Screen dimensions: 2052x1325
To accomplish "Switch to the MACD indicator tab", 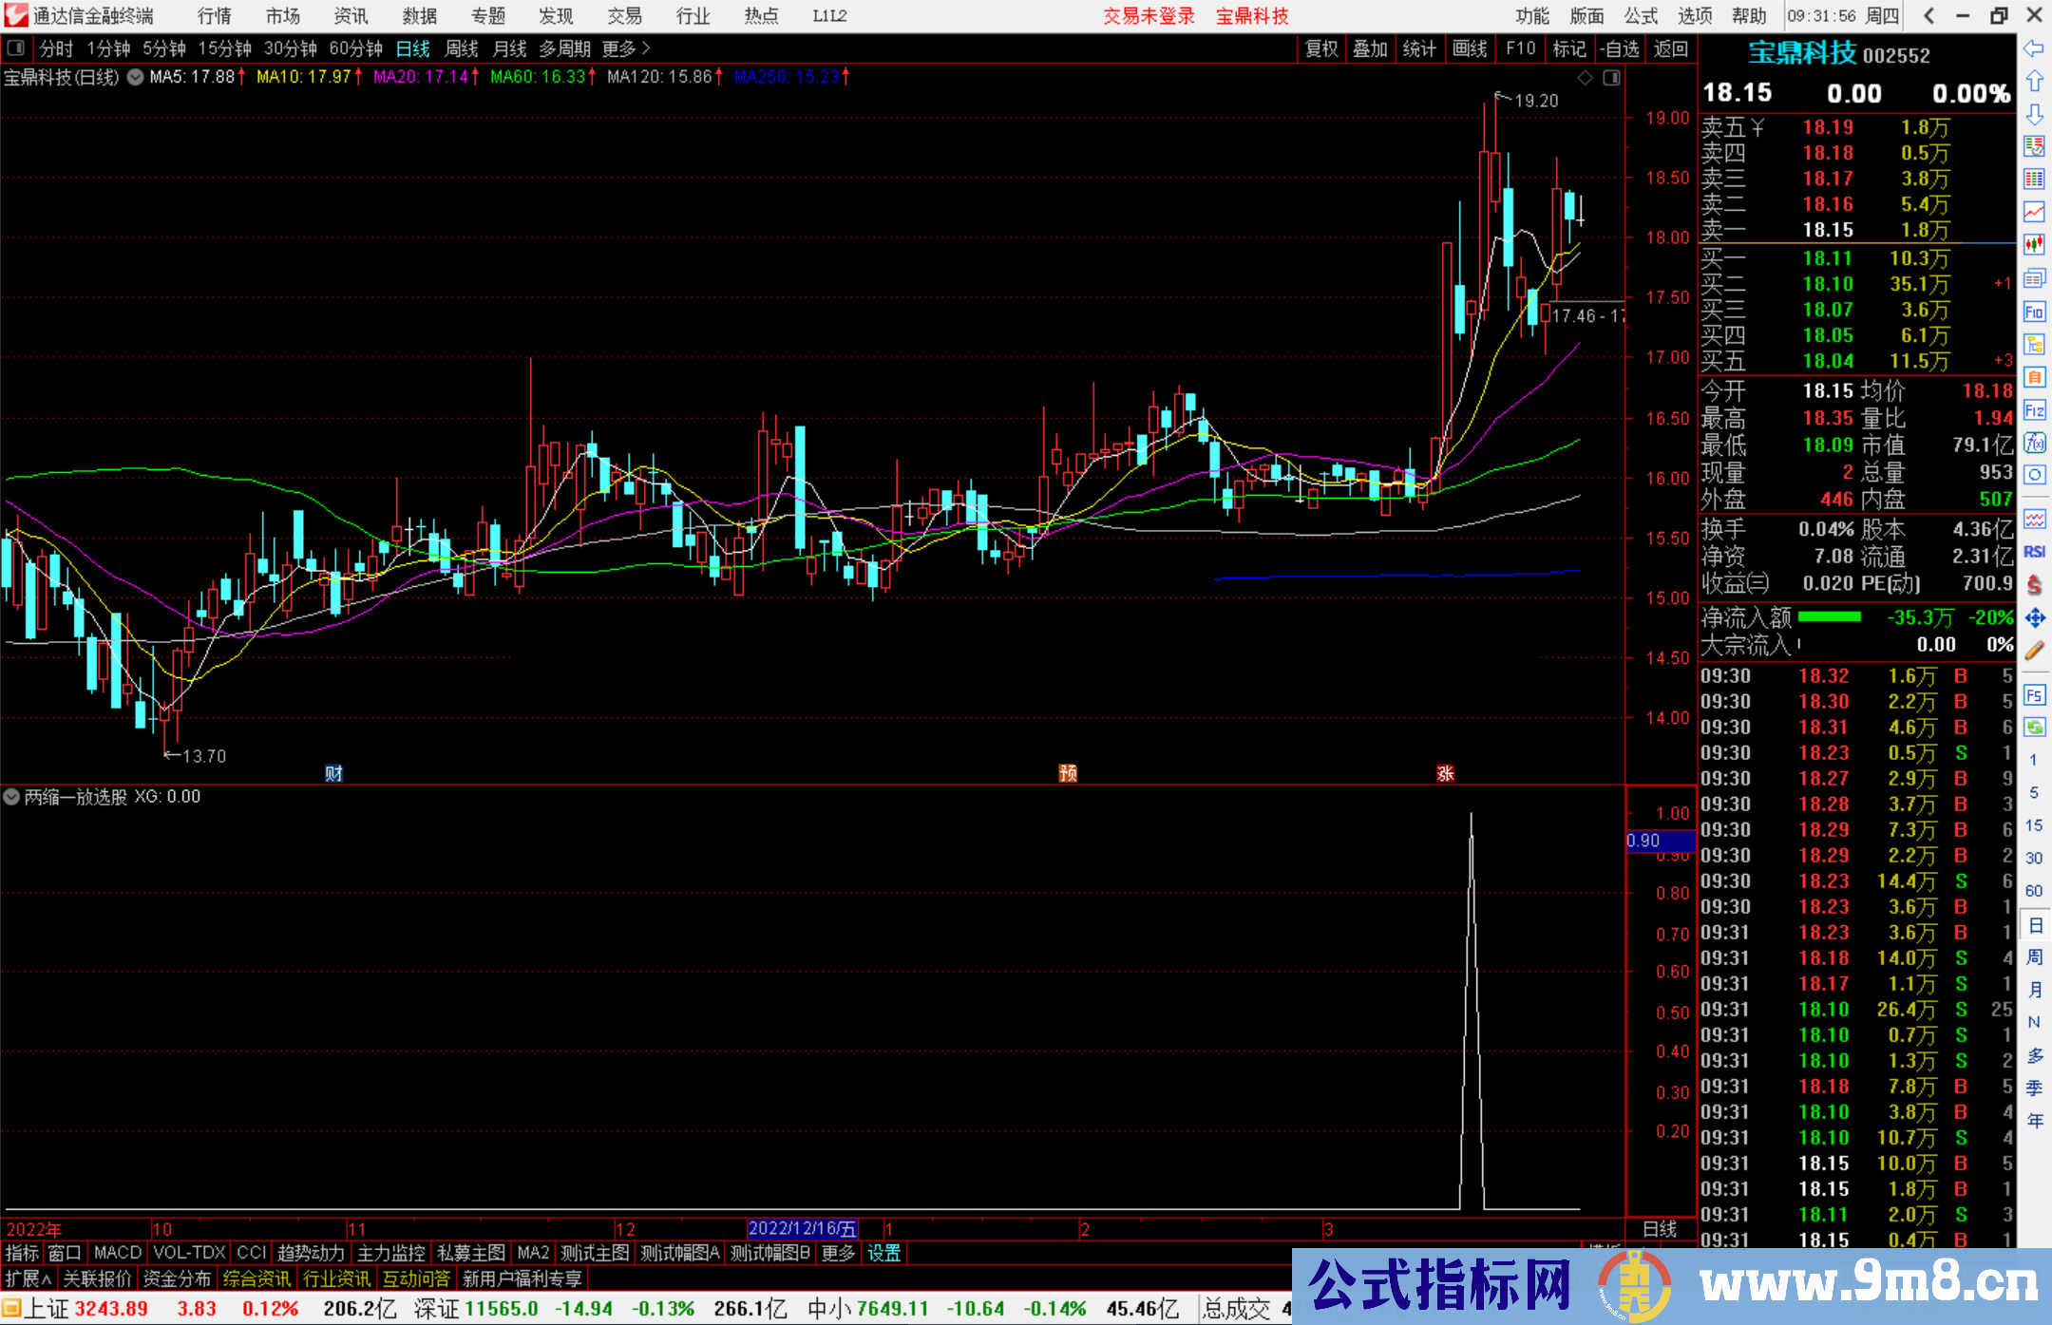I will click(117, 1253).
